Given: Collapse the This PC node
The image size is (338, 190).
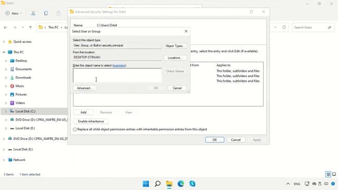Looking at the screenshot, I should coord(4,52).
